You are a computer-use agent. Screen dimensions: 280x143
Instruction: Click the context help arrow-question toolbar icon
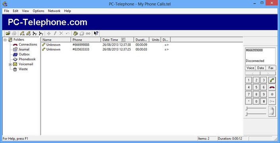click(96, 33)
